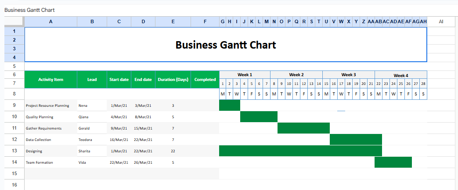Click the select-all corner box

pyautogui.click(x=14, y=21)
